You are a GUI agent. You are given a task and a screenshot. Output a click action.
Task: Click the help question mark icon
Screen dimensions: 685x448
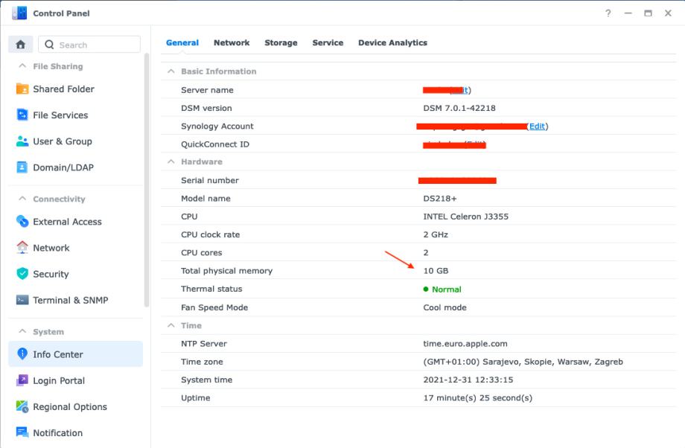(608, 13)
